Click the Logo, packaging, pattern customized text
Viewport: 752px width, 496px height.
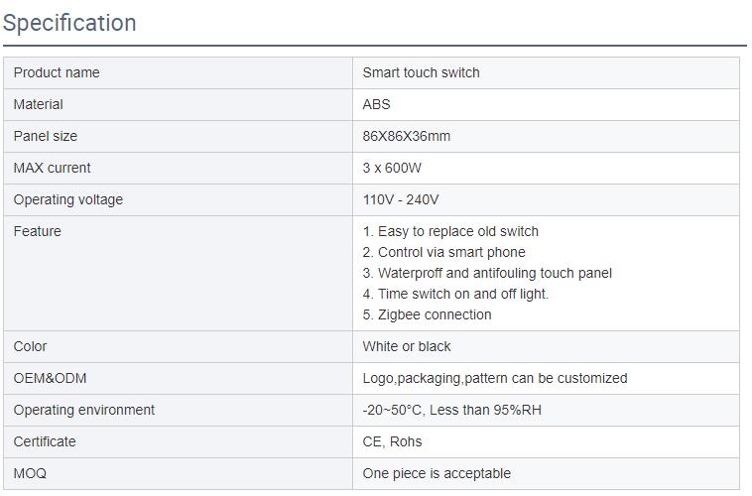click(x=495, y=379)
